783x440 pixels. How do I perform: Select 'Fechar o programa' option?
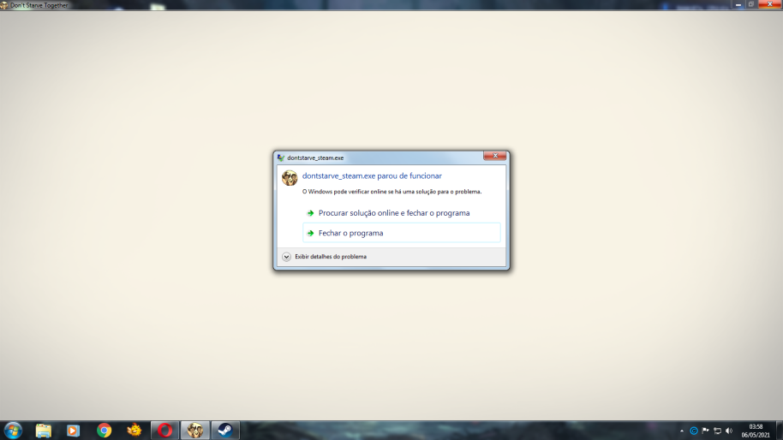coord(402,233)
